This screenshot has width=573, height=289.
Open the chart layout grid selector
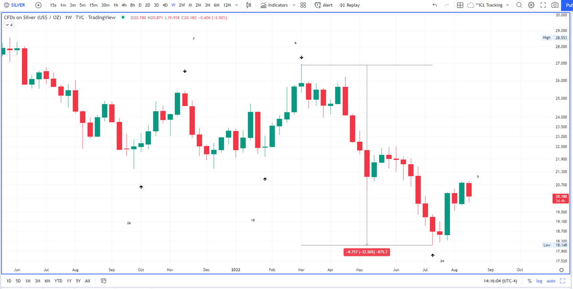460,5
